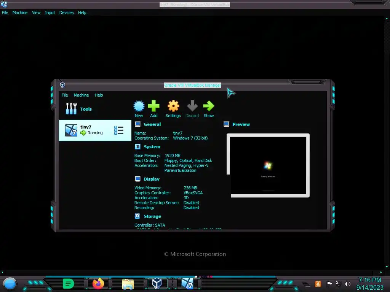Open Devices menu of tiny7 VM window
This screenshot has width=390, height=292.
[66, 13]
